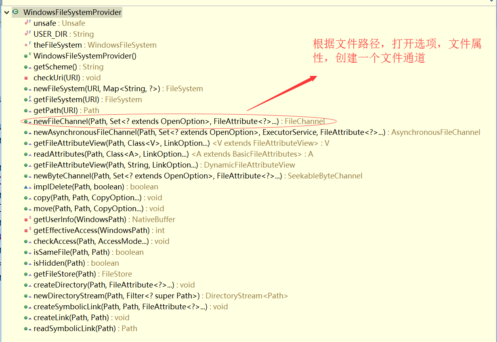This screenshot has width=497, height=342.
Task: Click the method icon beside getPath(URI)
Action: coord(27,110)
